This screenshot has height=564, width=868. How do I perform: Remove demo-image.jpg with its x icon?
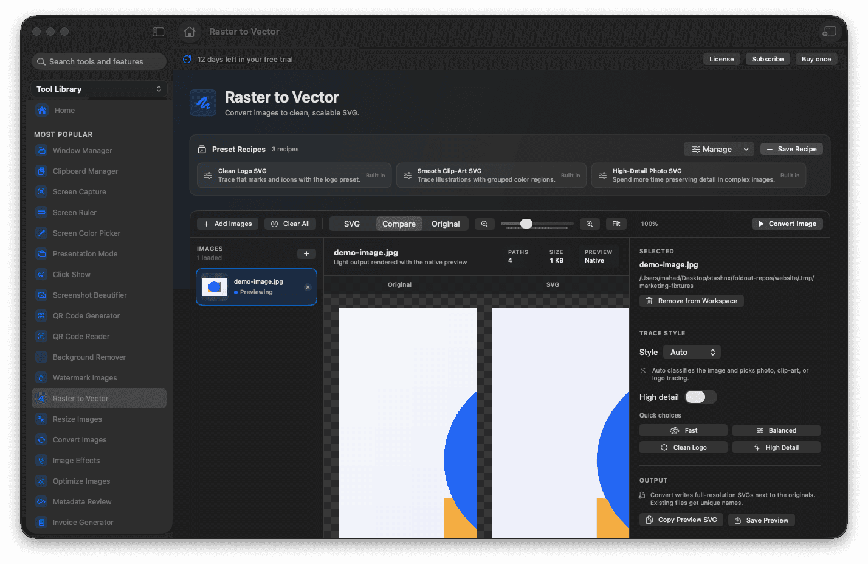click(x=308, y=287)
